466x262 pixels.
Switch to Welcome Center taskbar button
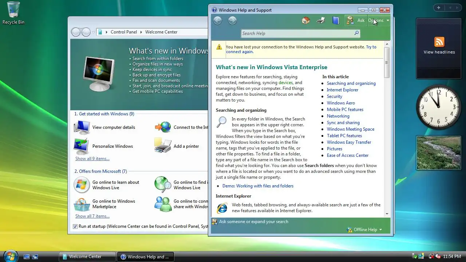[87, 257]
